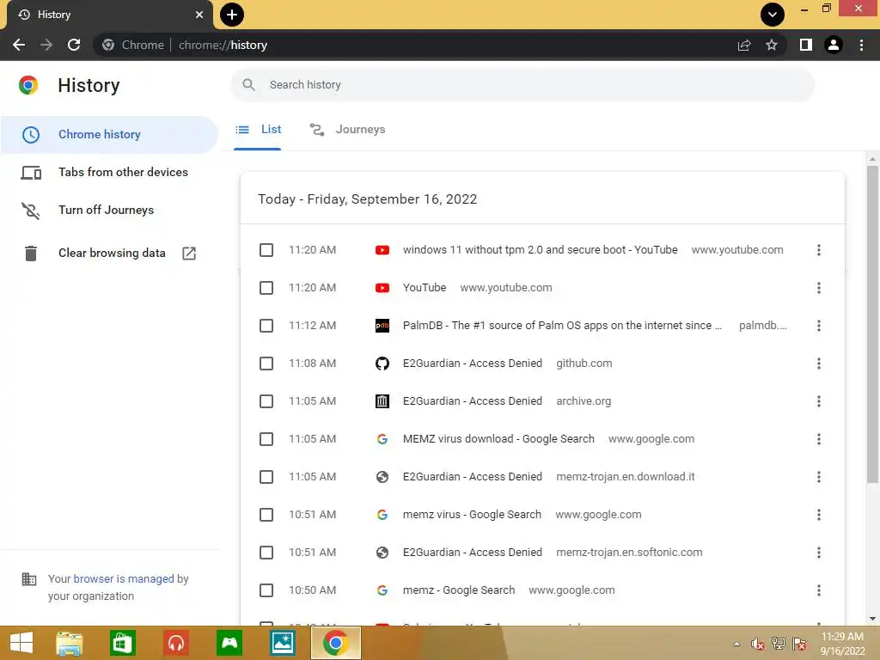The width and height of the screenshot is (880, 660).
Task: Click the PalmDB favicon icon
Action: point(382,326)
